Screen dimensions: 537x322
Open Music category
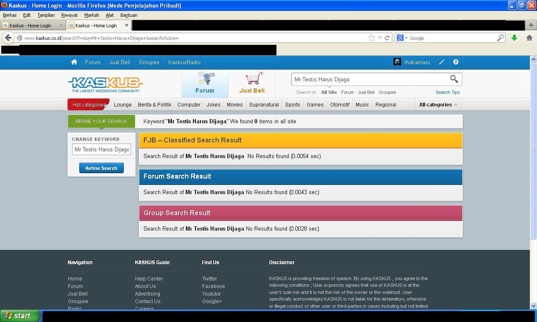click(362, 104)
